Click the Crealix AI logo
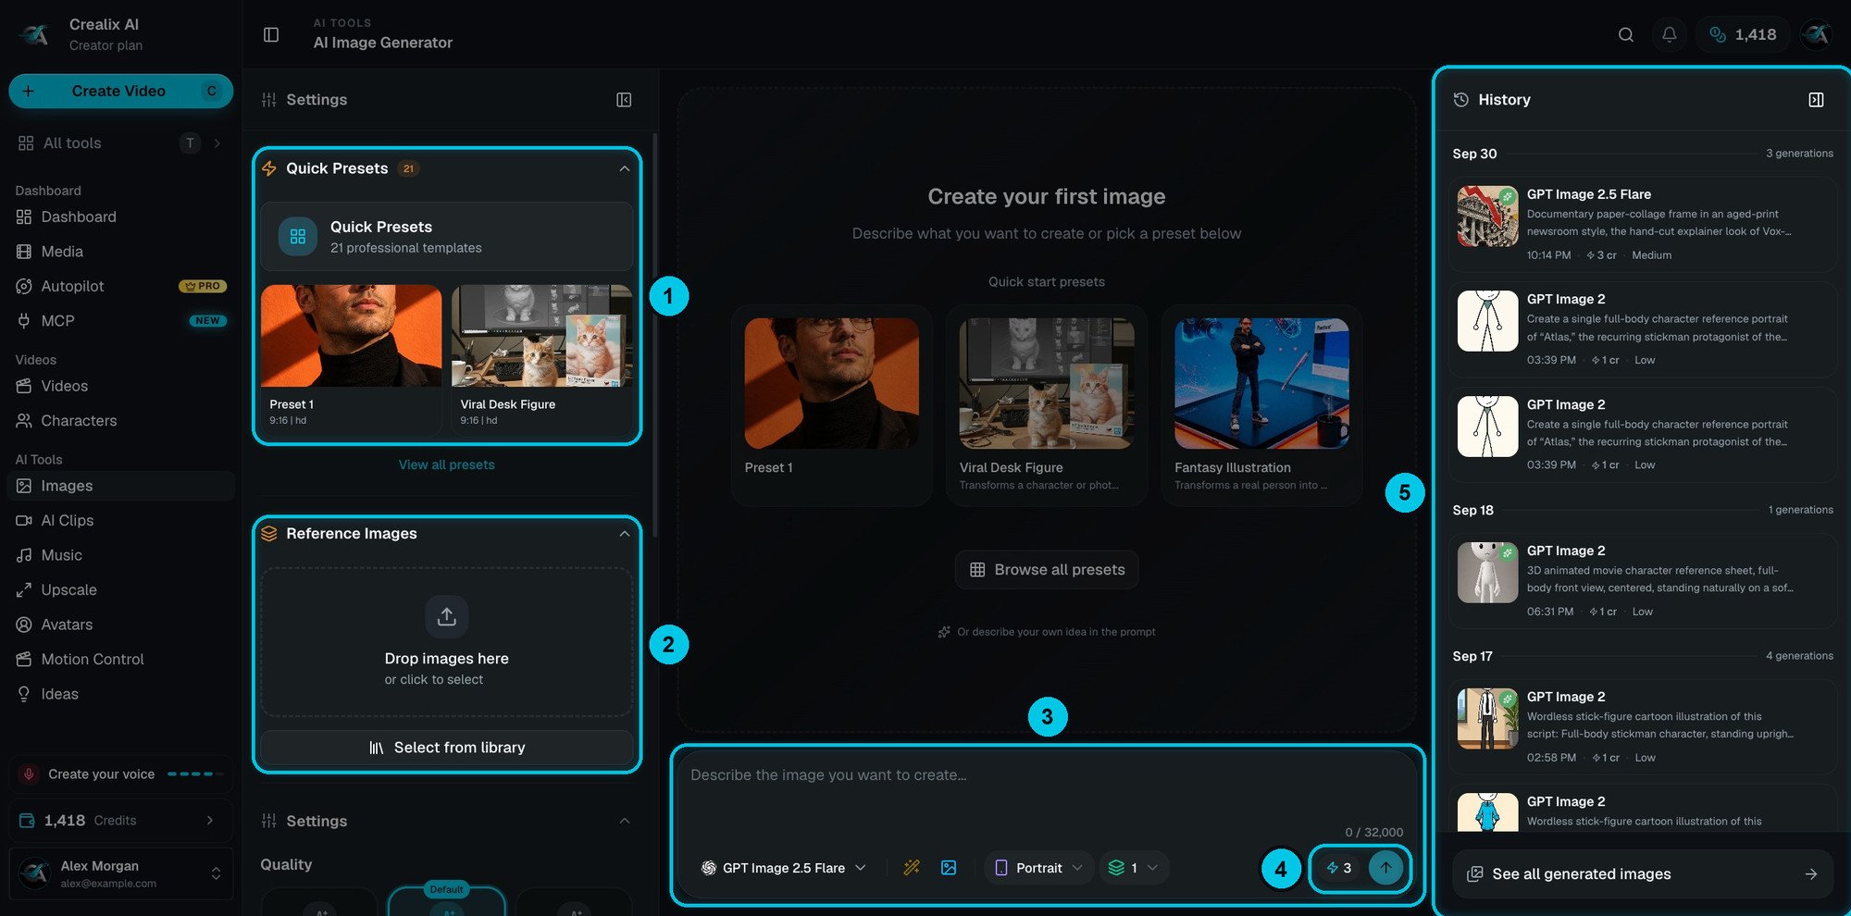This screenshot has width=1851, height=916. click(34, 34)
